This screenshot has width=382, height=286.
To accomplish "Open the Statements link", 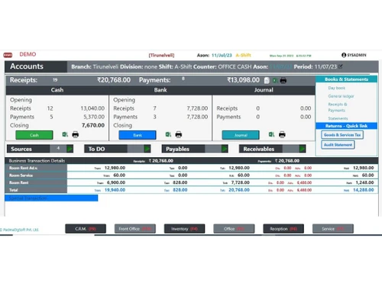I will 338,118.
